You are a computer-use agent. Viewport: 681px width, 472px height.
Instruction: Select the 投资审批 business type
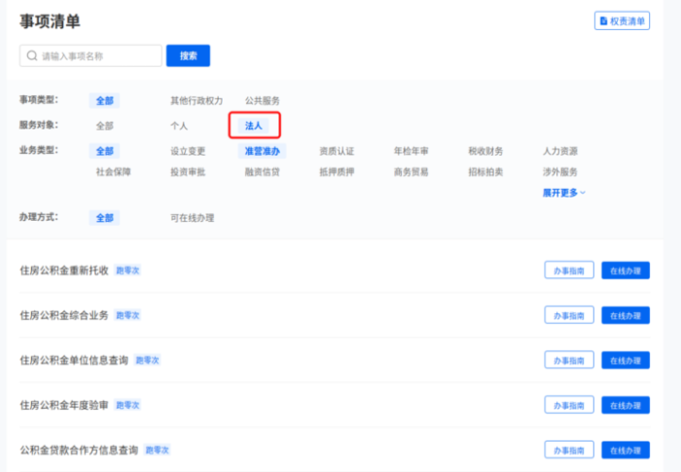click(188, 172)
